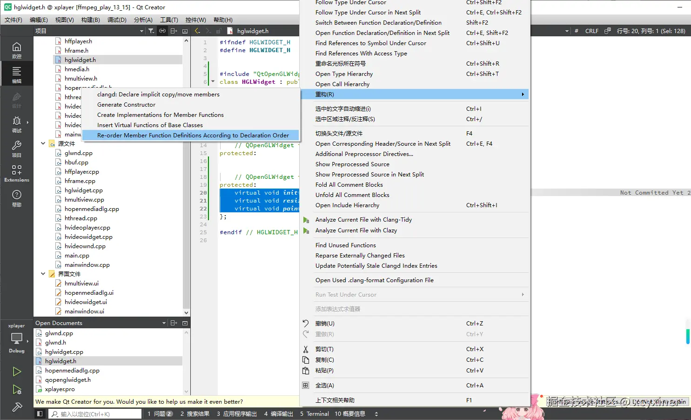Open the General Messages (概要信息) pane
Screen dimensions: 691x420
click(350, 413)
